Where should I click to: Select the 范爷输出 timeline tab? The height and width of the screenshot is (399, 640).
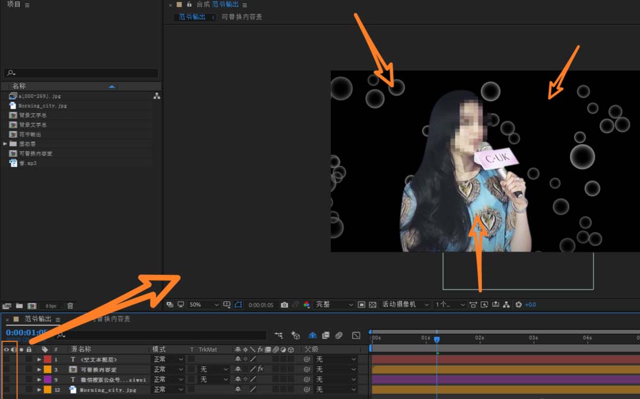click(38, 319)
